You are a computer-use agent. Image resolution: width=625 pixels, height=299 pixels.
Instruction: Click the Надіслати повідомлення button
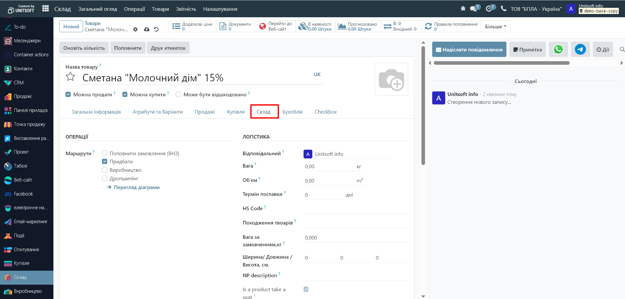pyautogui.click(x=469, y=49)
